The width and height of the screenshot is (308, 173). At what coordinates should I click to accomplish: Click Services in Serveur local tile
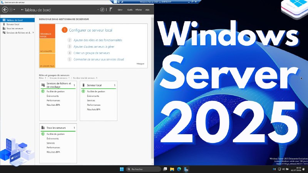tap(91, 100)
